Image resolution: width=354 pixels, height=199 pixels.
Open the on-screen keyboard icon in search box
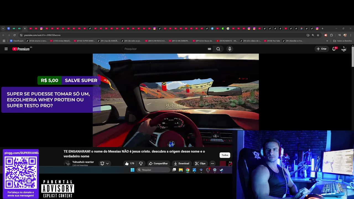point(209,49)
